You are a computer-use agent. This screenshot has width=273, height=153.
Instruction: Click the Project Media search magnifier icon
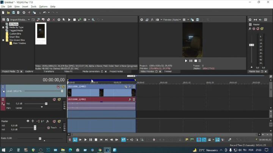point(93,20)
